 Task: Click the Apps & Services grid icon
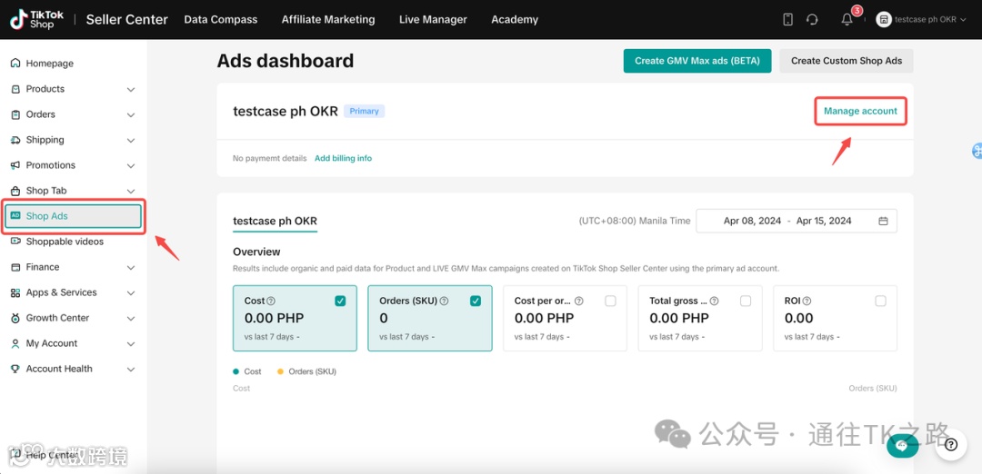[15, 292]
